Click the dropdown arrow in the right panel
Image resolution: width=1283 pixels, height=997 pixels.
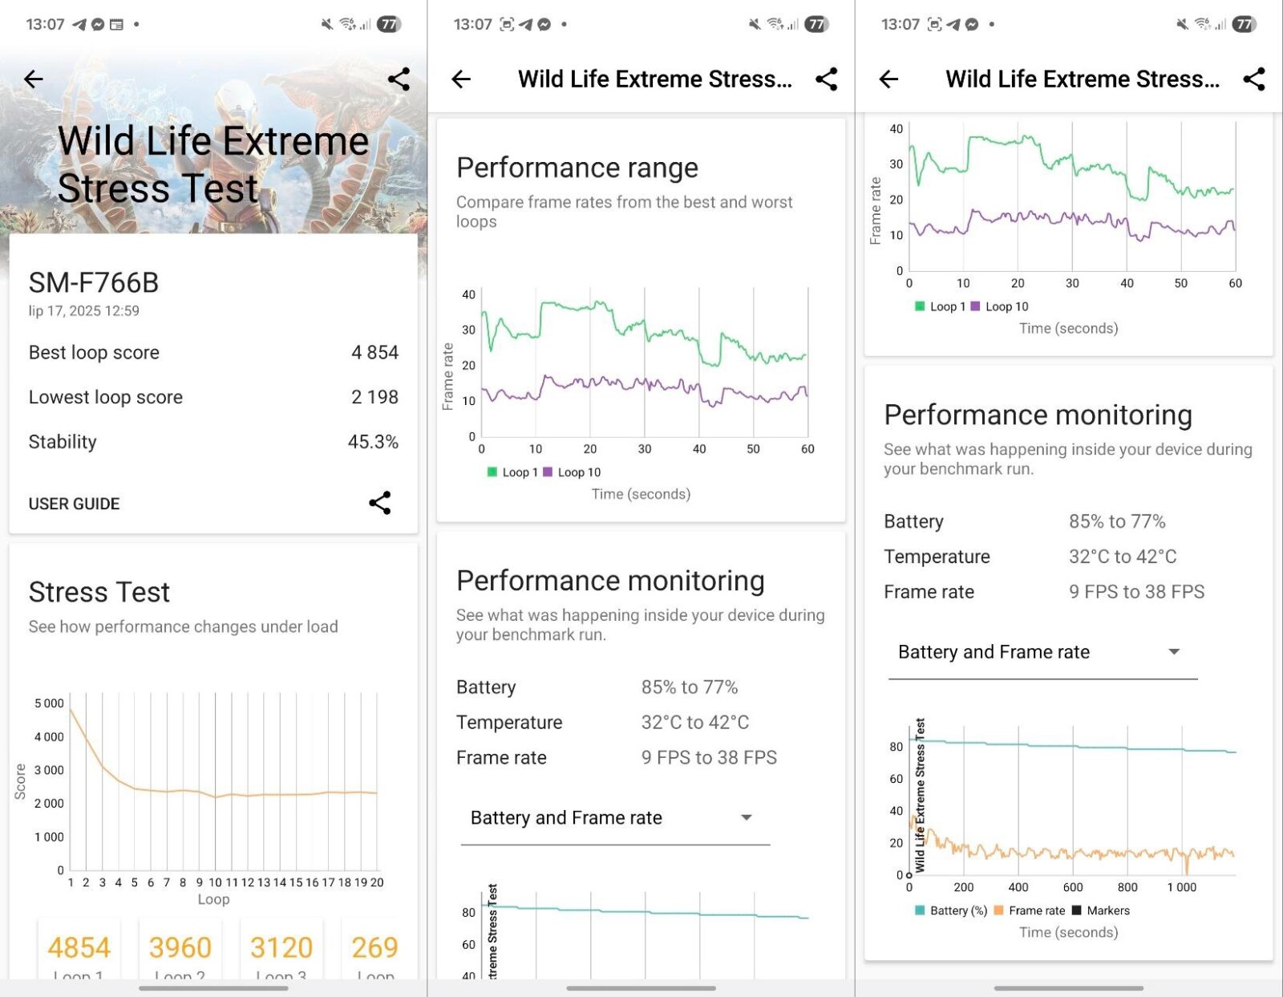pyautogui.click(x=1174, y=652)
